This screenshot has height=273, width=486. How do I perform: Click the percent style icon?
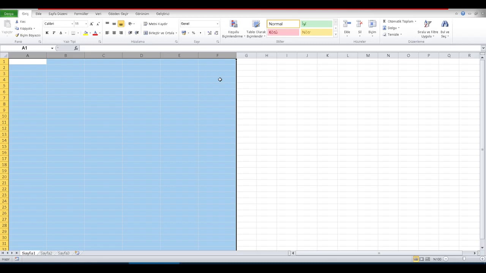(193, 33)
